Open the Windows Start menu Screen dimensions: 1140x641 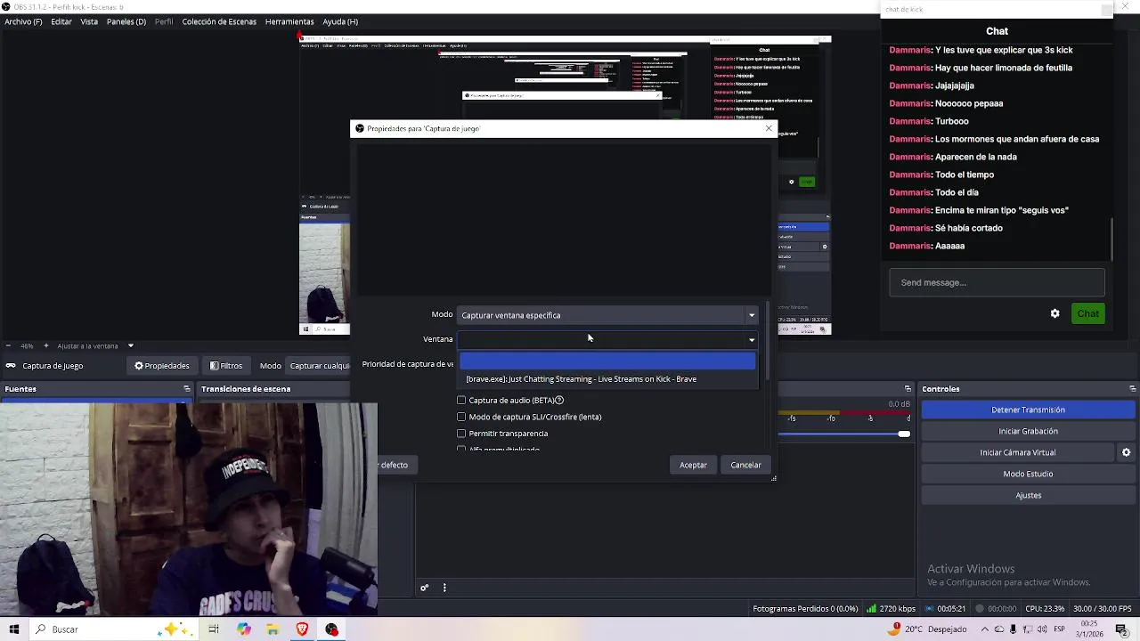(13, 629)
